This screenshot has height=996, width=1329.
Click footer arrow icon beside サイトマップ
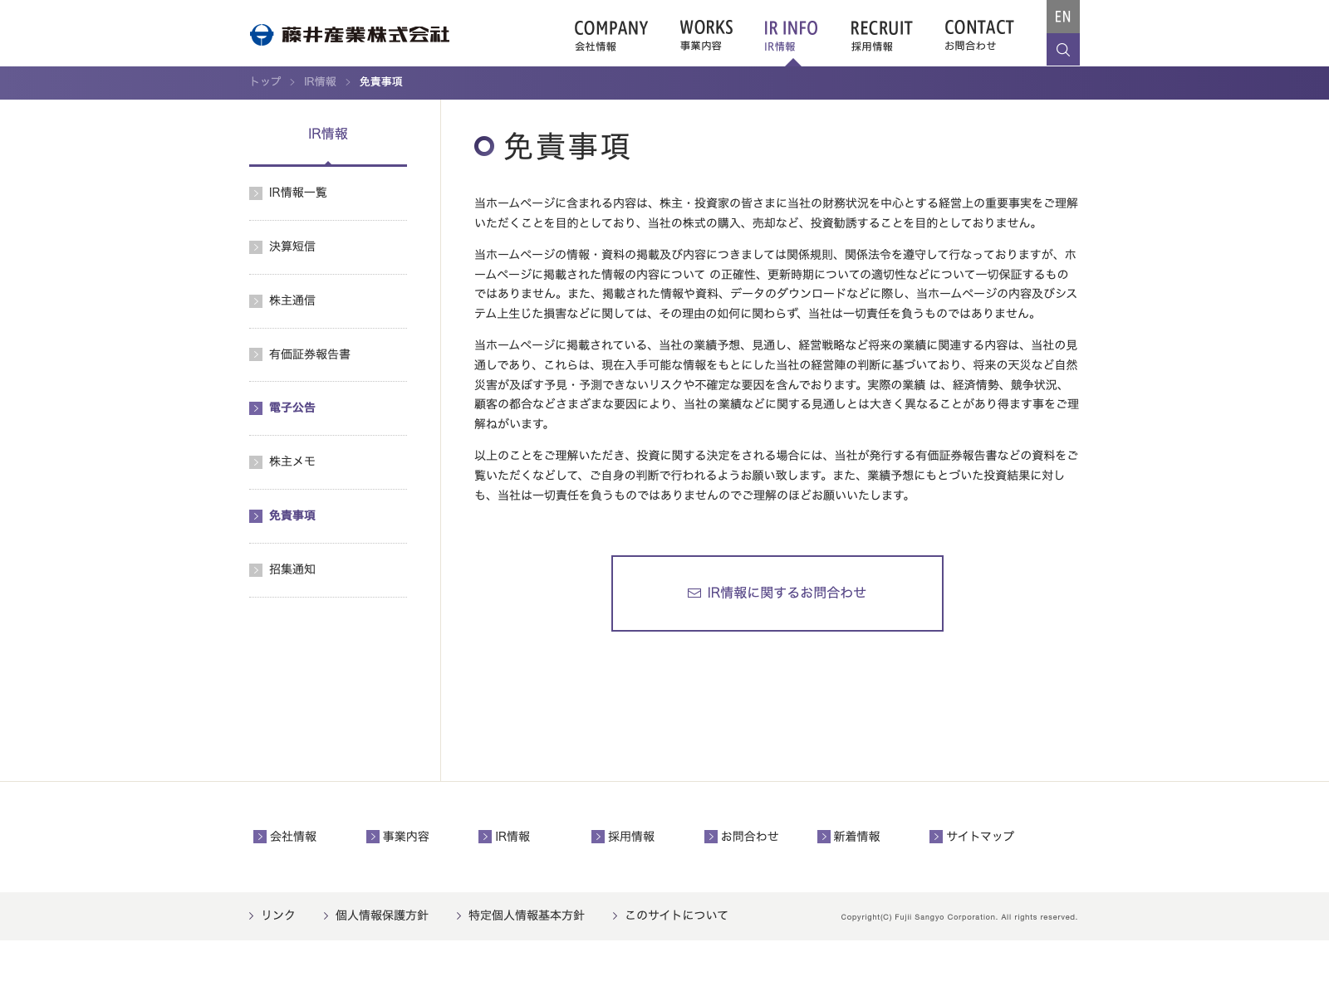936,837
